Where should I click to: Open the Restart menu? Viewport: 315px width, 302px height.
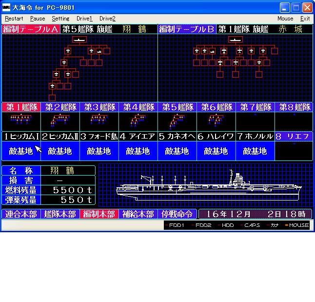(15, 19)
